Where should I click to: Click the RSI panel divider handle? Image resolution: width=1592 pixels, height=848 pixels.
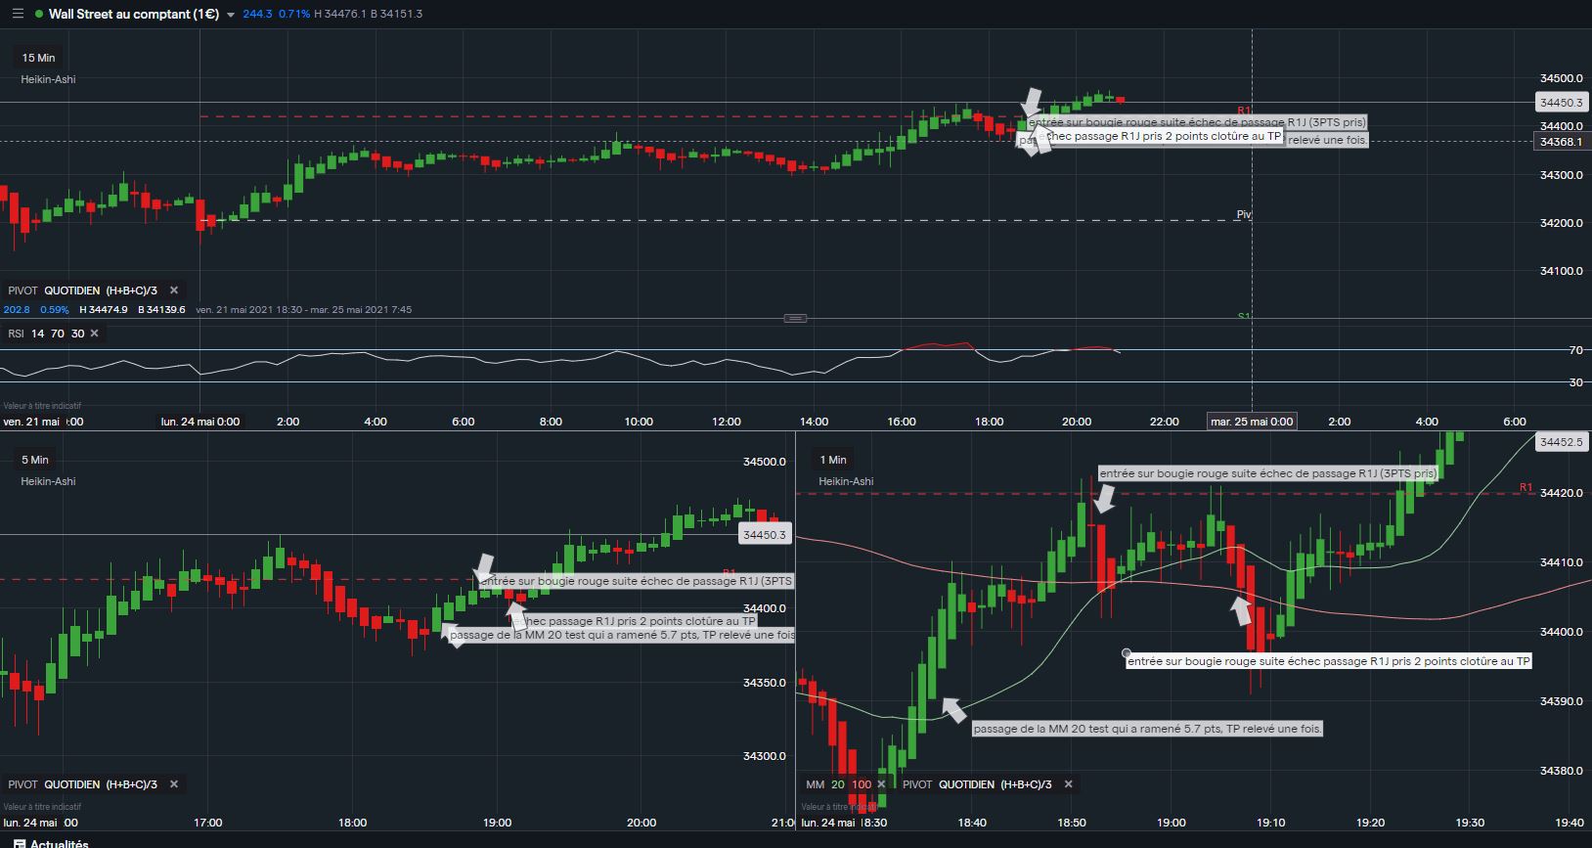(796, 318)
